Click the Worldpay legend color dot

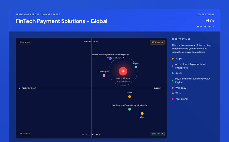173,88
